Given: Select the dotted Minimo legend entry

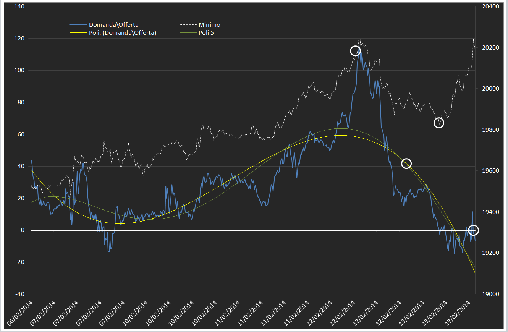Looking at the screenshot, I should click(x=200, y=25).
